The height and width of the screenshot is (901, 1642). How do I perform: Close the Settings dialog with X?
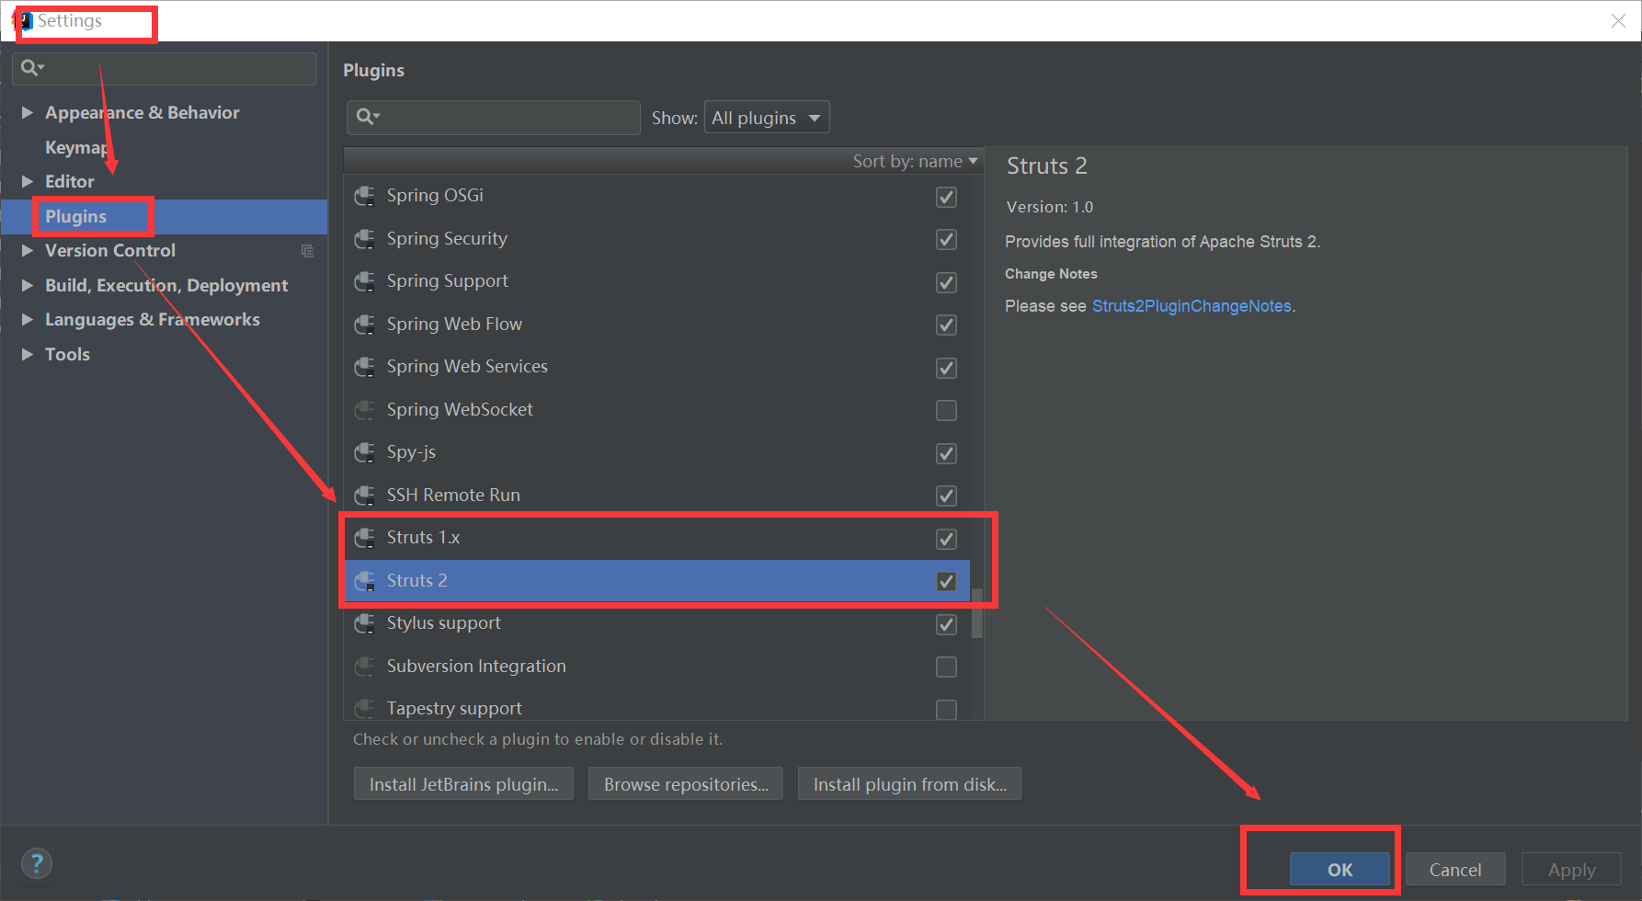point(1618,20)
